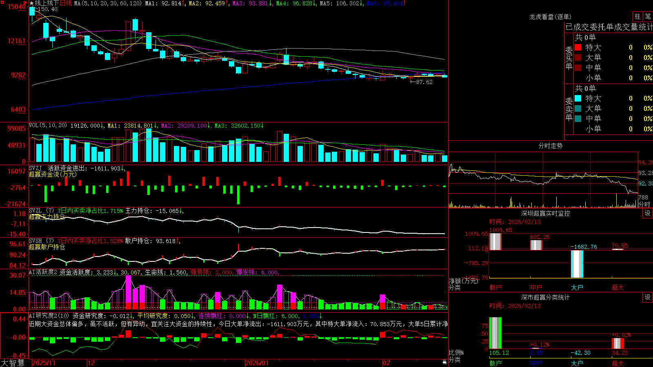Click 龙虎看盘(逐单) panel title
The image size is (653, 367).
tap(550, 17)
